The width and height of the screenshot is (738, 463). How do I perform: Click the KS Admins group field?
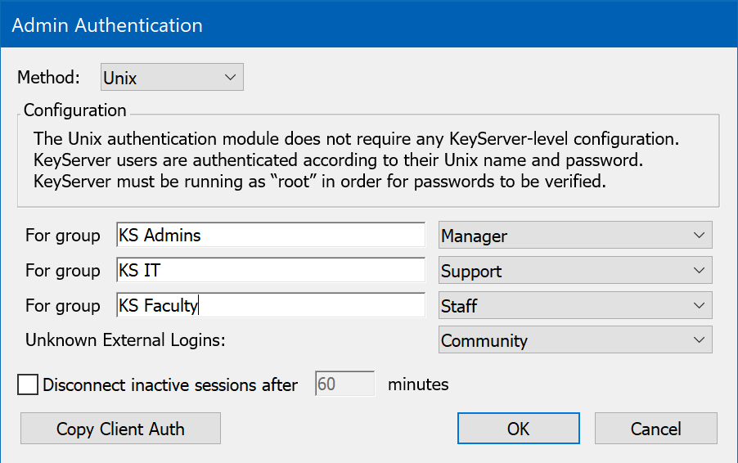tap(270, 236)
